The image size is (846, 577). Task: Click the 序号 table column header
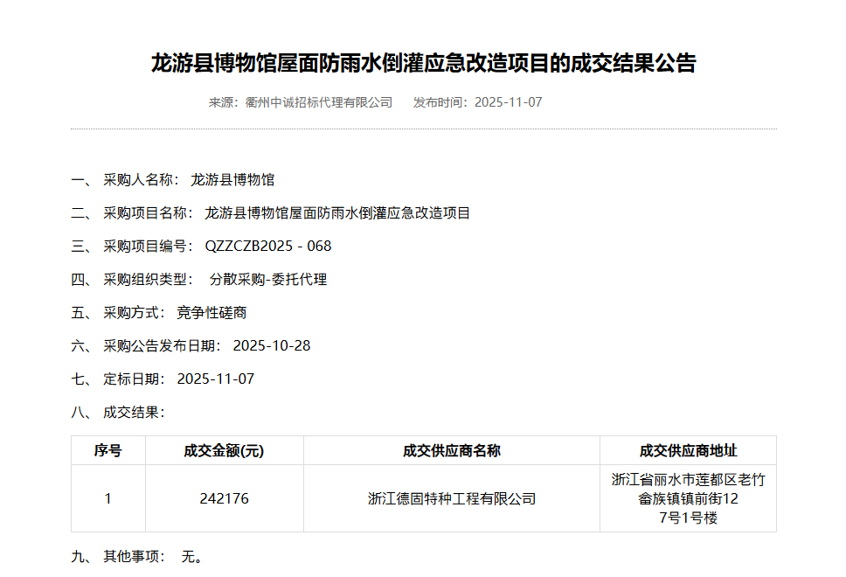(108, 451)
